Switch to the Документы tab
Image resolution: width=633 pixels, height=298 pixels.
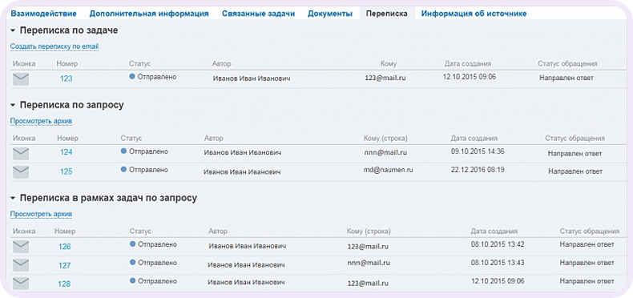[330, 14]
